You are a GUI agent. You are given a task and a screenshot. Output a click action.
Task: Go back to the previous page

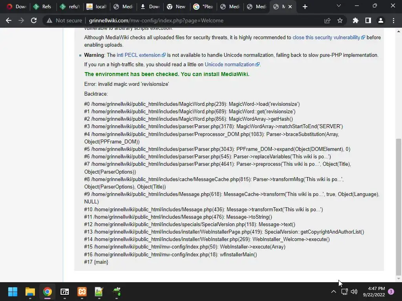tap(9, 20)
